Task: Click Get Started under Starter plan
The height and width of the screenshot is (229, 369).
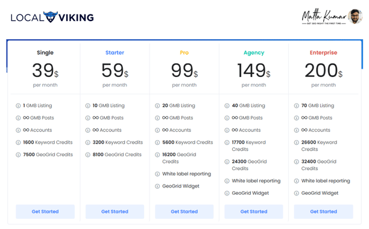Action: point(115,212)
